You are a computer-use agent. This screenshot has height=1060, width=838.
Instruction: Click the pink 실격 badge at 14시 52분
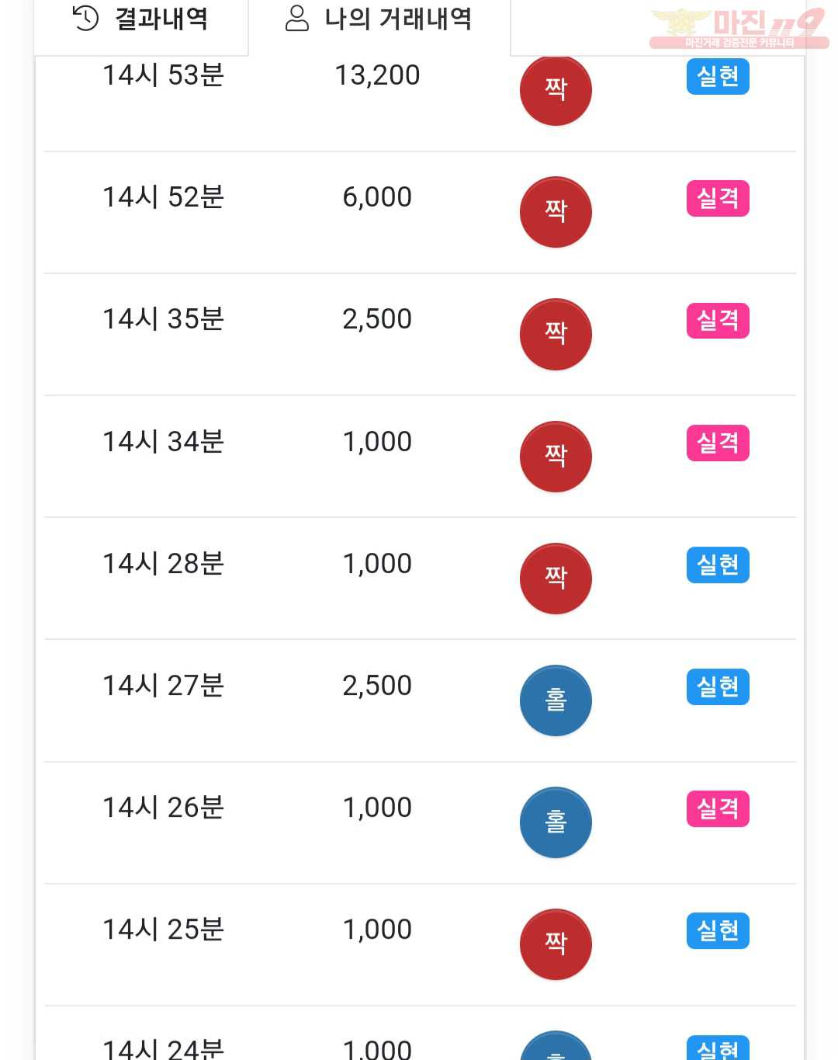point(718,198)
